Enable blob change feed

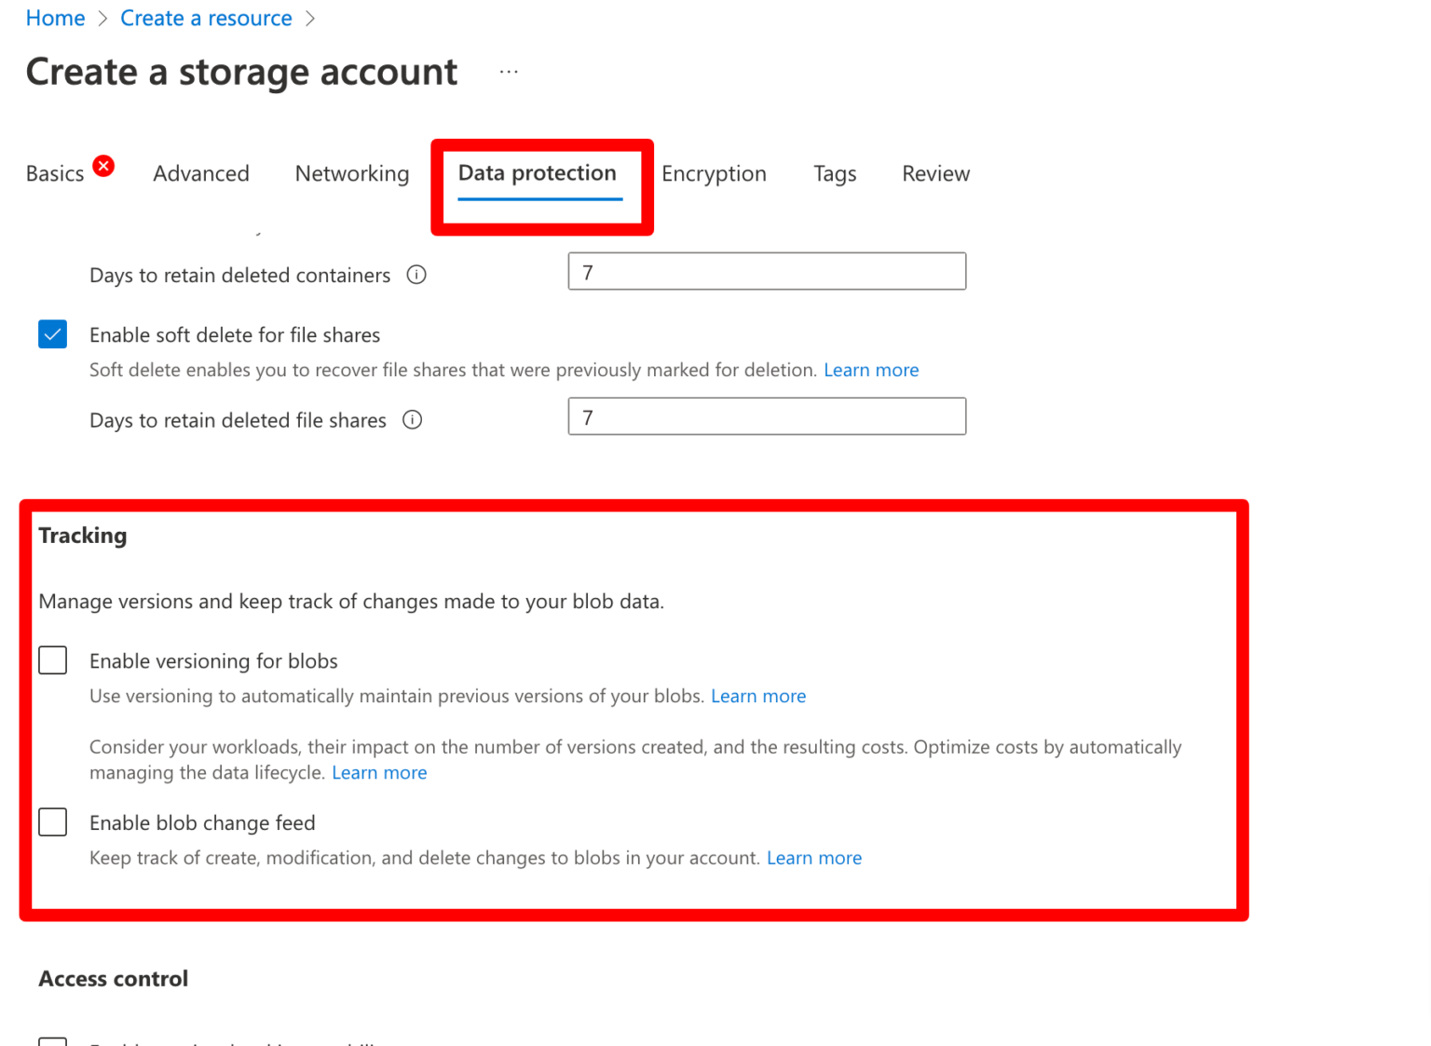coord(52,822)
